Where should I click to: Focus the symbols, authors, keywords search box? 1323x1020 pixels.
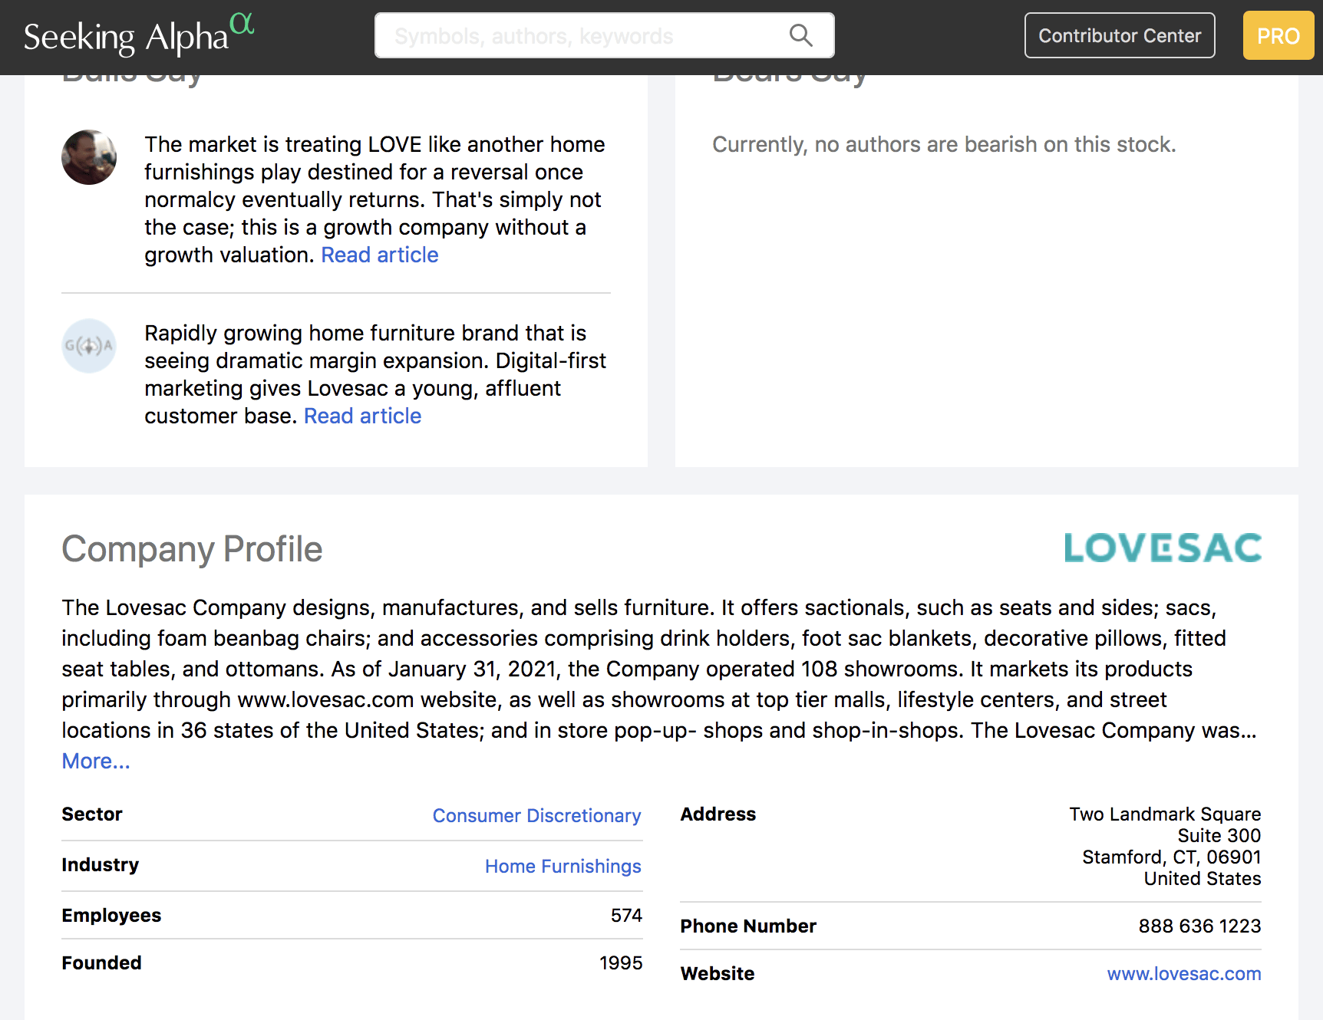point(583,36)
